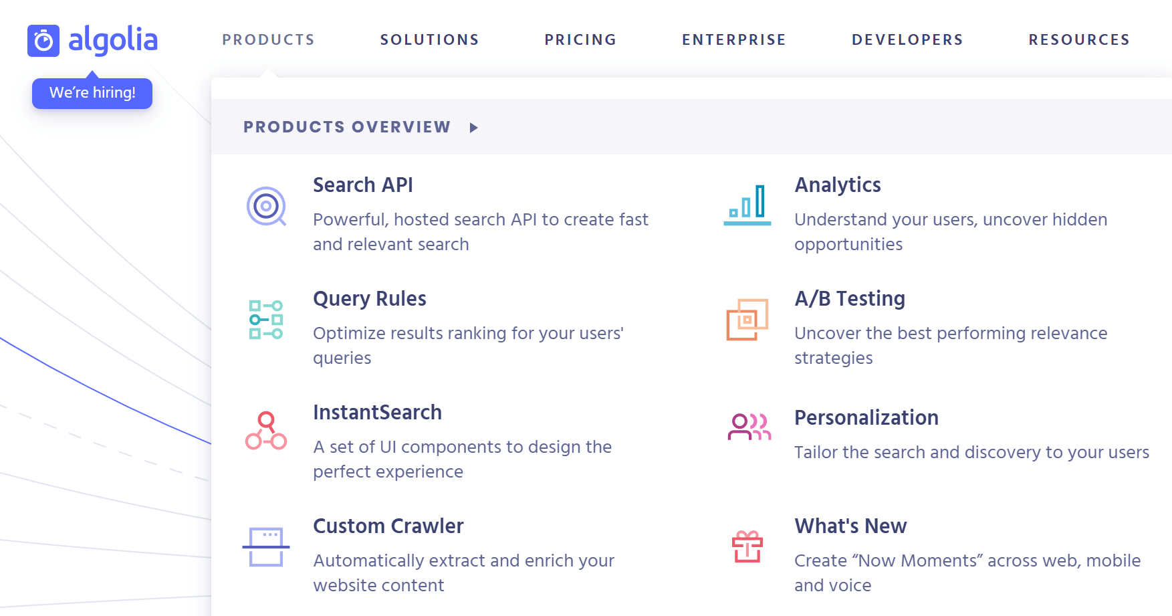1172x616 pixels.
Task: Click the A/B Testing overlapping squares icon
Action: tap(747, 320)
